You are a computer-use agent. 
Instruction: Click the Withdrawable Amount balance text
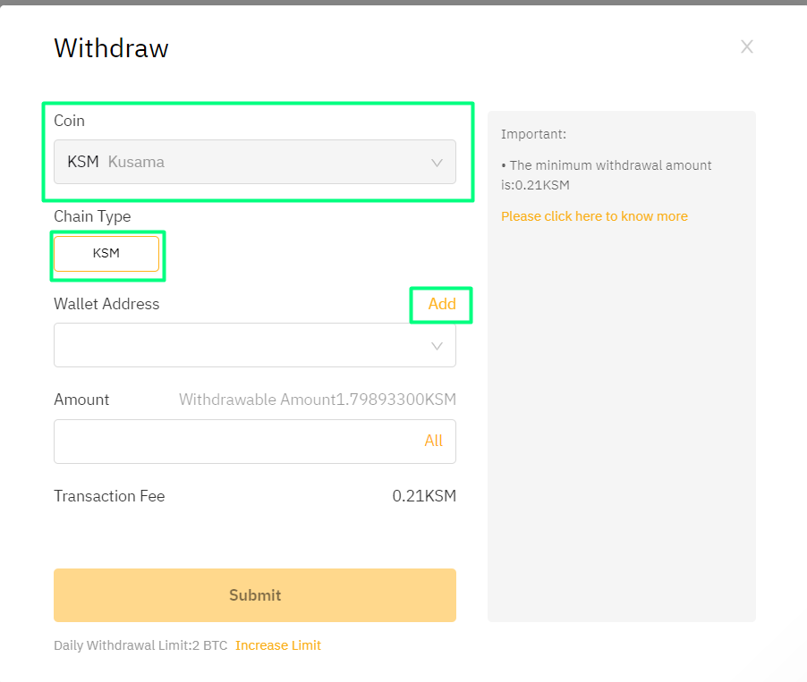pos(317,400)
